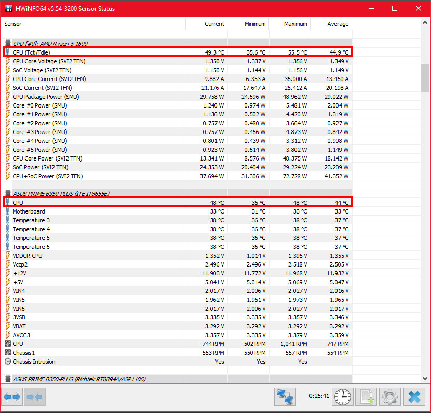Click the 49.3 °C current CPU temperature value
The height and width of the screenshot is (413, 431).
point(214,52)
